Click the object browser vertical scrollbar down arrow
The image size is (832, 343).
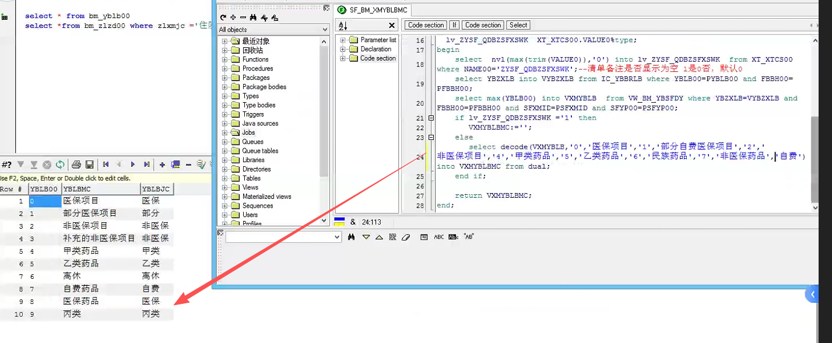click(325, 220)
